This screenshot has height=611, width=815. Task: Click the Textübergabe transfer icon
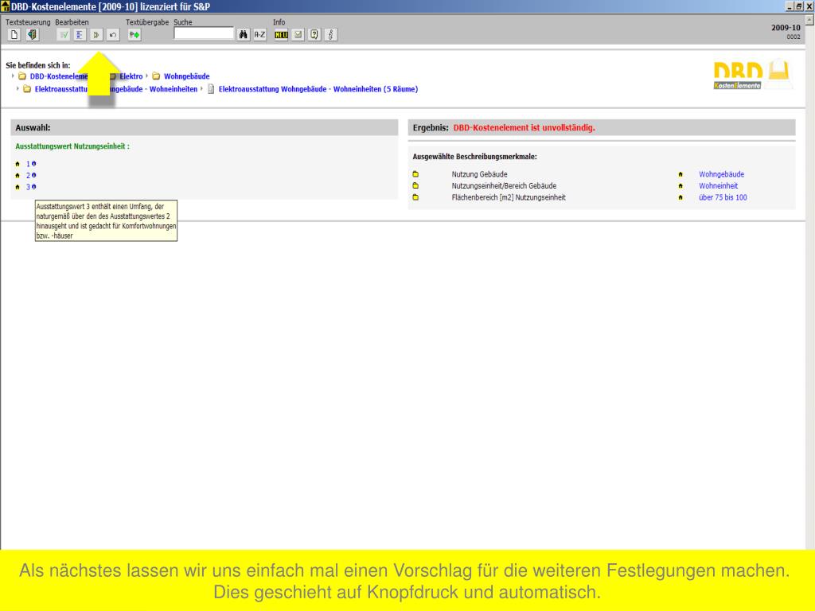pos(135,34)
